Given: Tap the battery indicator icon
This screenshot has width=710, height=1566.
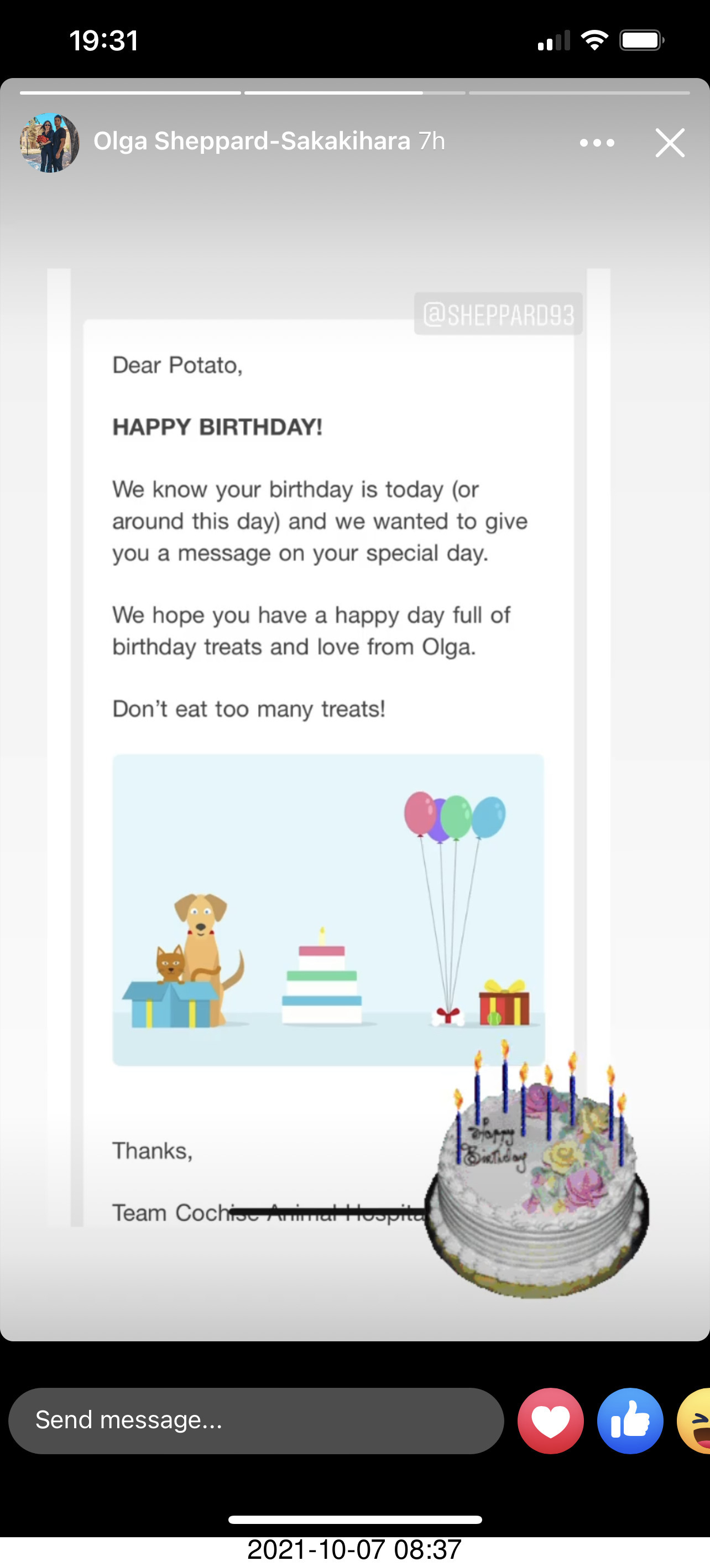Looking at the screenshot, I should (641, 41).
